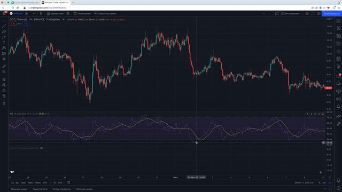
Task: Toggle hide all drawings
Action: 4,96
